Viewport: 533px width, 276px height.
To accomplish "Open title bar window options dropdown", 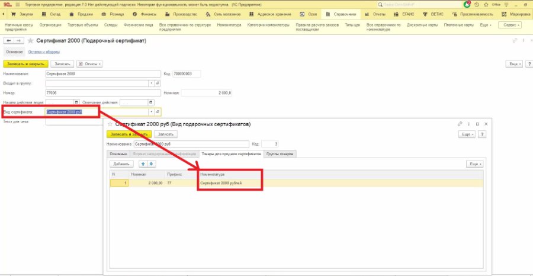I will [507, 5].
